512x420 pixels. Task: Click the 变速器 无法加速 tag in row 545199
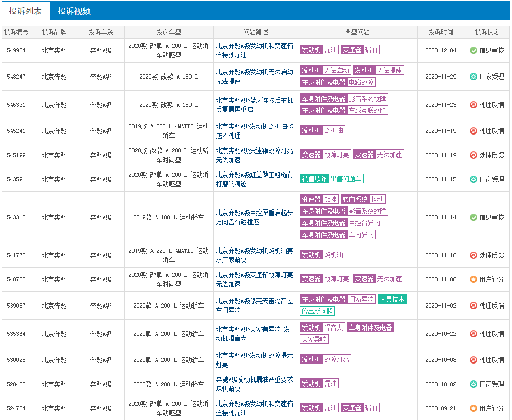point(379,155)
